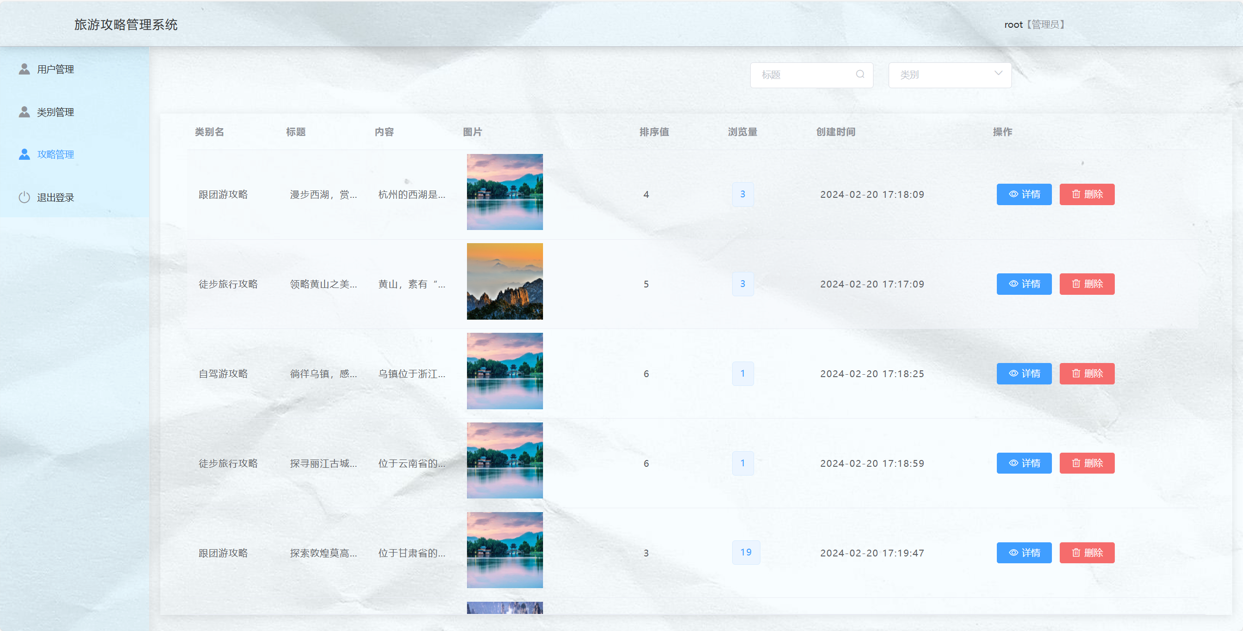This screenshot has height=631, width=1243.
Task: Click the blue person icon for 攻略管理
Action: point(24,154)
